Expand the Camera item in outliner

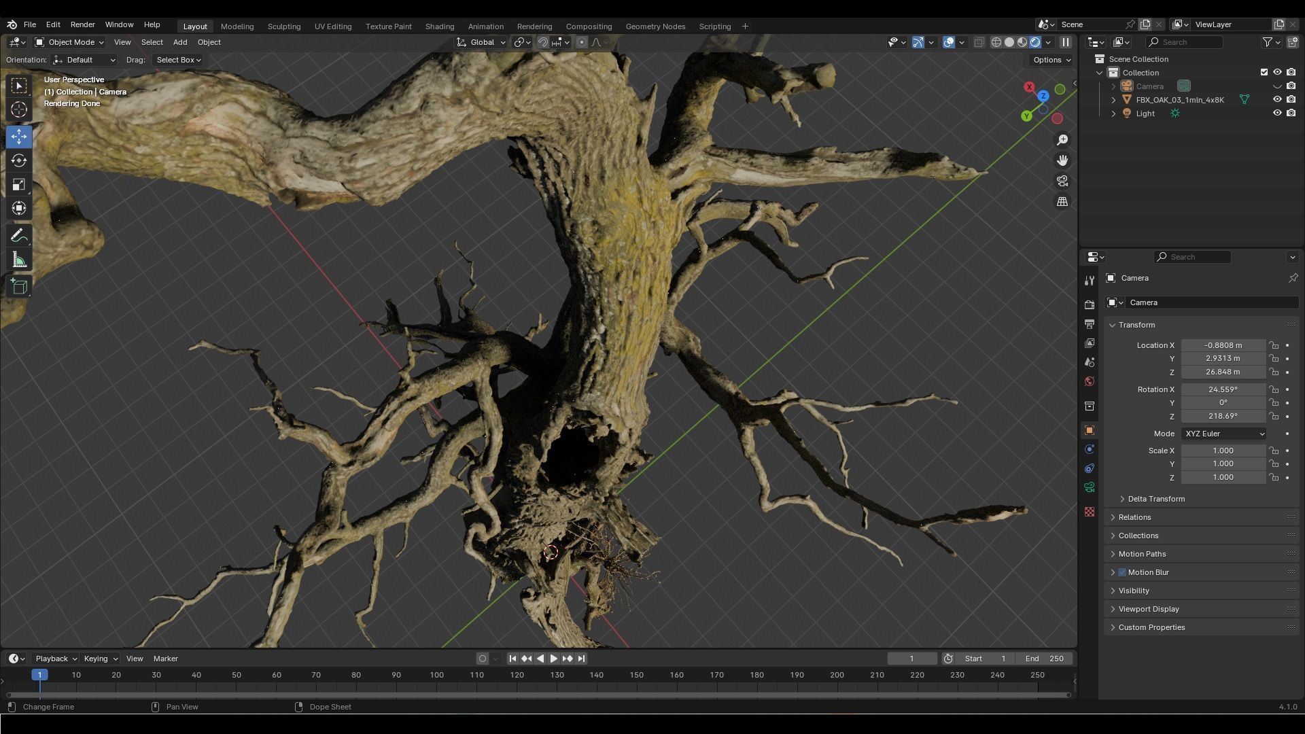1113,86
